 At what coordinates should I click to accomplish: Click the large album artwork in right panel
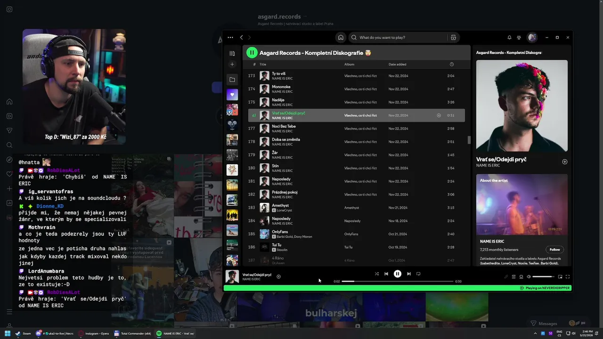tap(522, 105)
